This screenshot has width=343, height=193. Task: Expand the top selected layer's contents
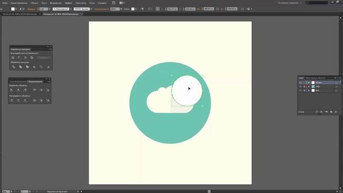click(x=309, y=83)
